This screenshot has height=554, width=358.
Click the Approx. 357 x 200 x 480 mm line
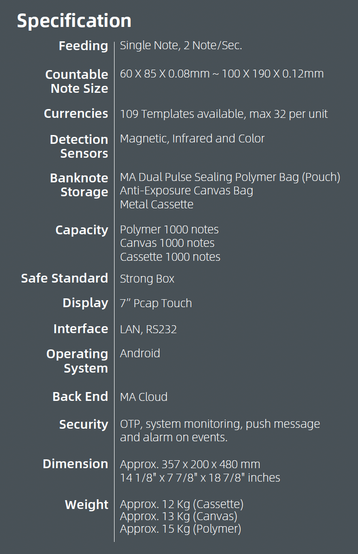point(190,464)
